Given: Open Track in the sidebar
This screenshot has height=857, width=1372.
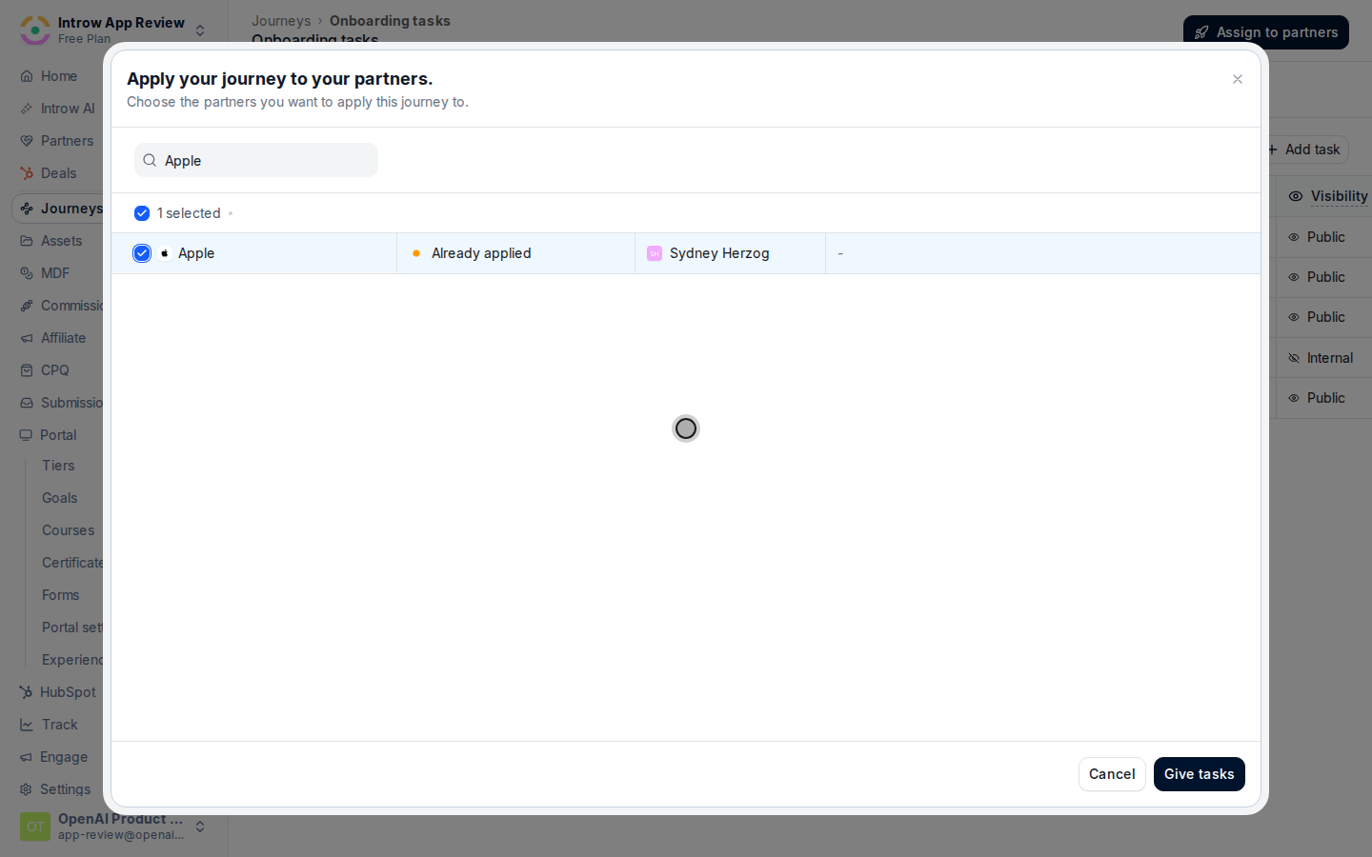Looking at the screenshot, I should [x=60, y=725].
